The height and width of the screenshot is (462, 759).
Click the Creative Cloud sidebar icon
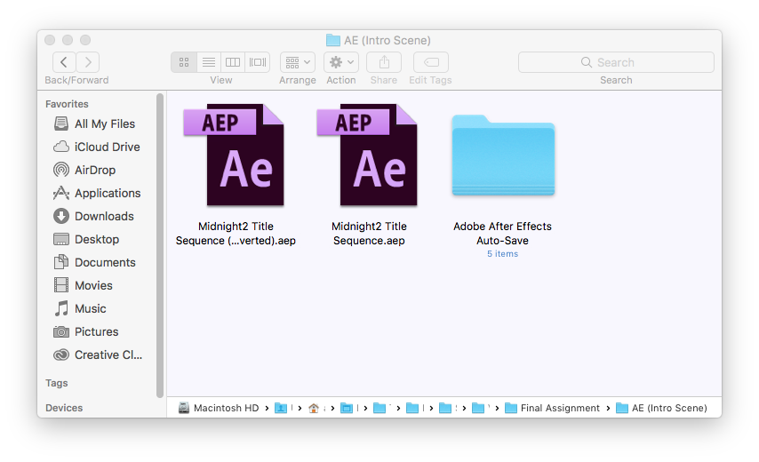[61, 354]
